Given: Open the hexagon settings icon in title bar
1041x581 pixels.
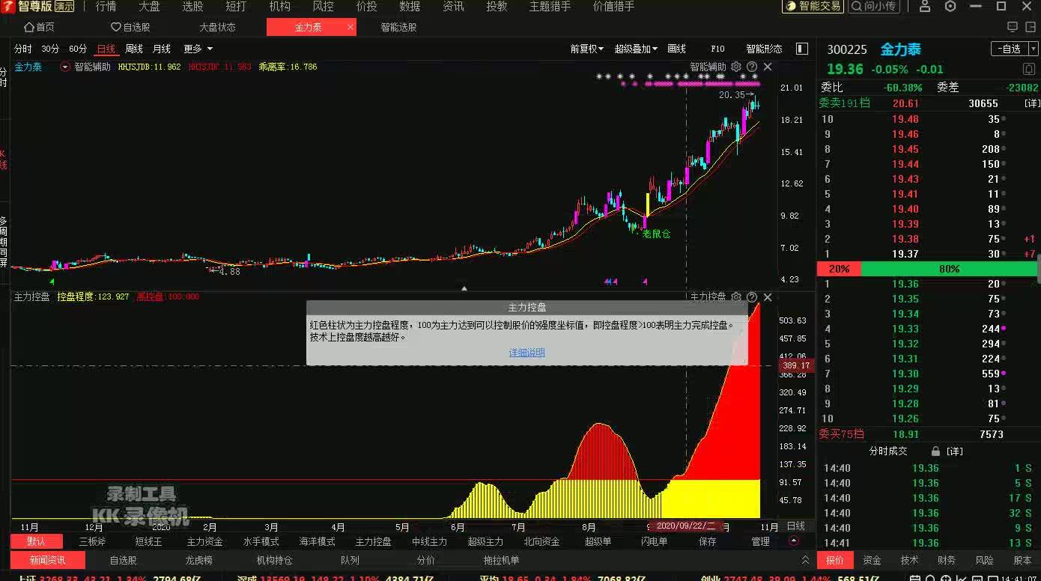Looking at the screenshot, I should click(x=950, y=6).
